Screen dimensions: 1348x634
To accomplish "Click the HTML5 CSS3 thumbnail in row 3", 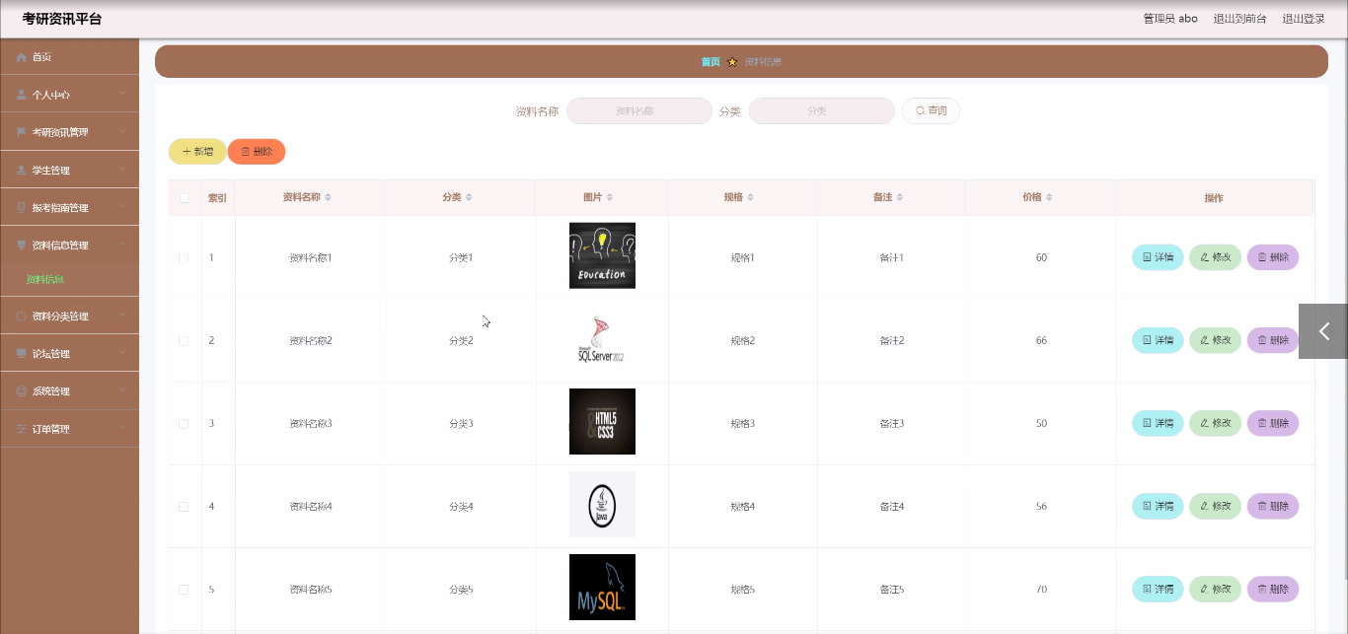I will pyautogui.click(x=602, y=421).
